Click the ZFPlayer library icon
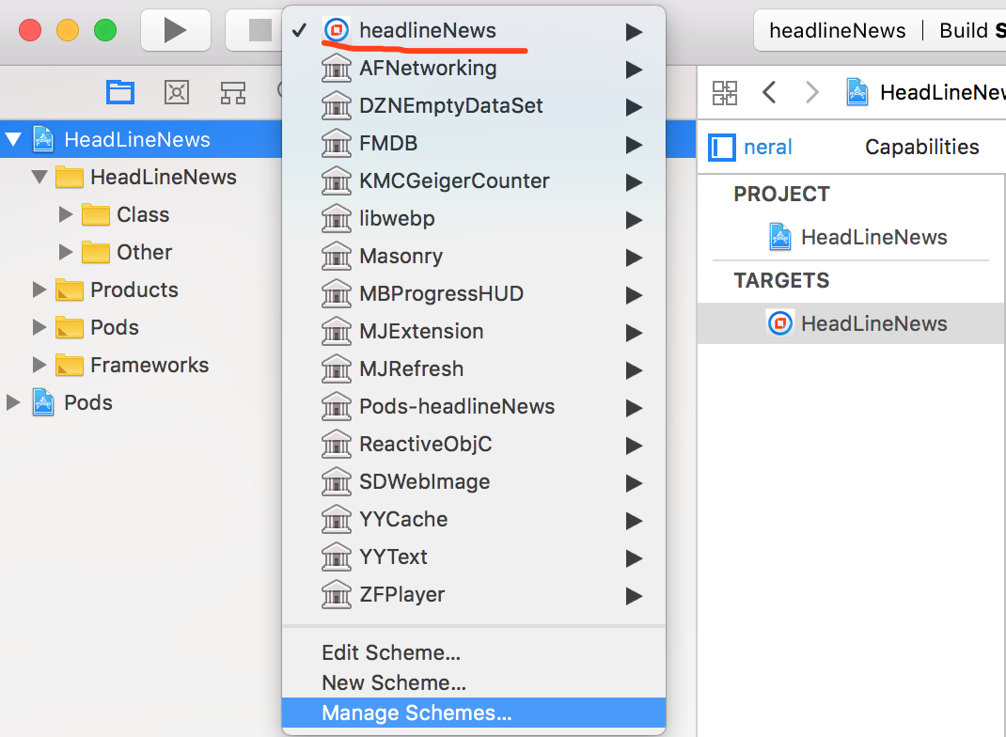The image size is (1006, 737). (x=337, y=595)
